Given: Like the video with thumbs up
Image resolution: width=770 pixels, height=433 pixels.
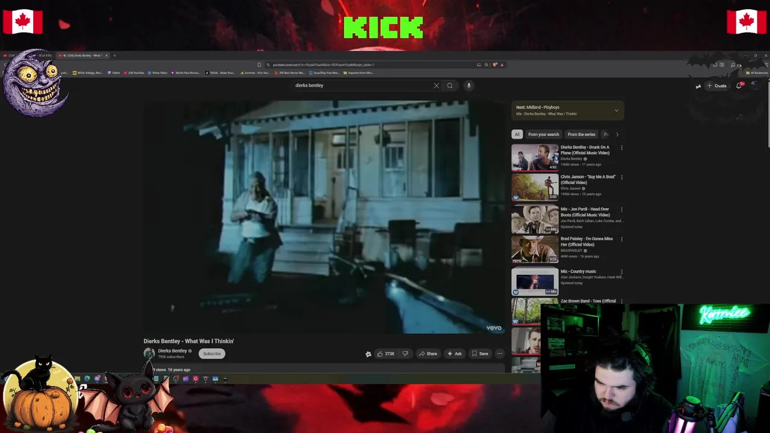Looking at the screenshot, I should tap(386, 354).
